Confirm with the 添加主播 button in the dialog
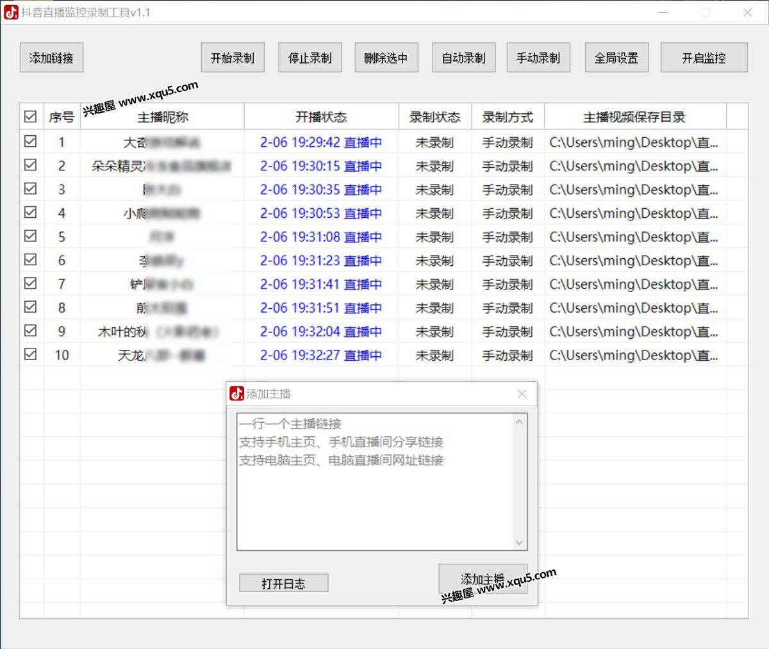The image size is (769, 649). (x=483, y=579)
